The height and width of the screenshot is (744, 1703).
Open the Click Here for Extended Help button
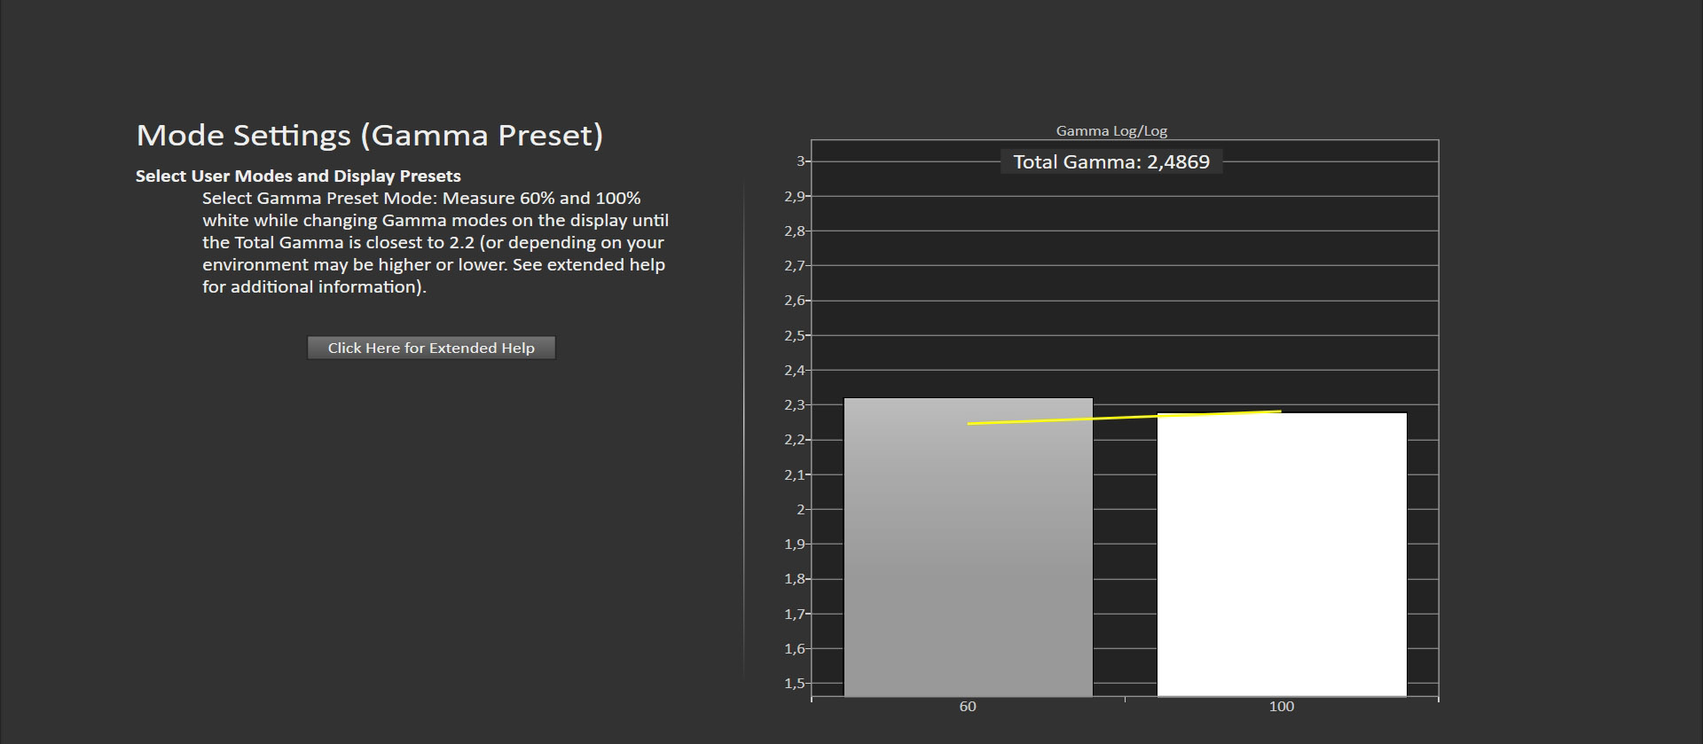tap(431, 348)
